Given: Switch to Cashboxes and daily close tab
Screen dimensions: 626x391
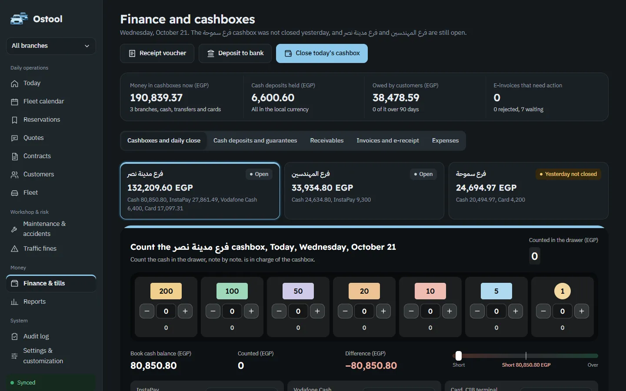Looking at the screenshot, I should pos(164,141).
